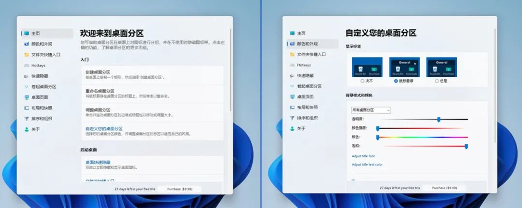
Task: Click the 饱和 saturation slider handle
Action: click(x=466, y=146)
